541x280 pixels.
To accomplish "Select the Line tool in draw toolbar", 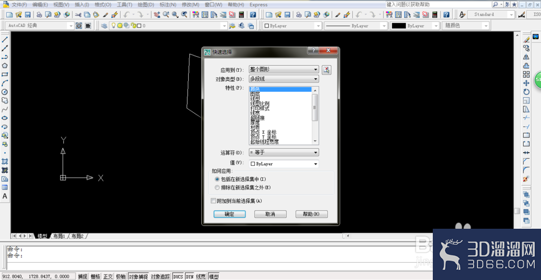I will (x=5, y=39).
